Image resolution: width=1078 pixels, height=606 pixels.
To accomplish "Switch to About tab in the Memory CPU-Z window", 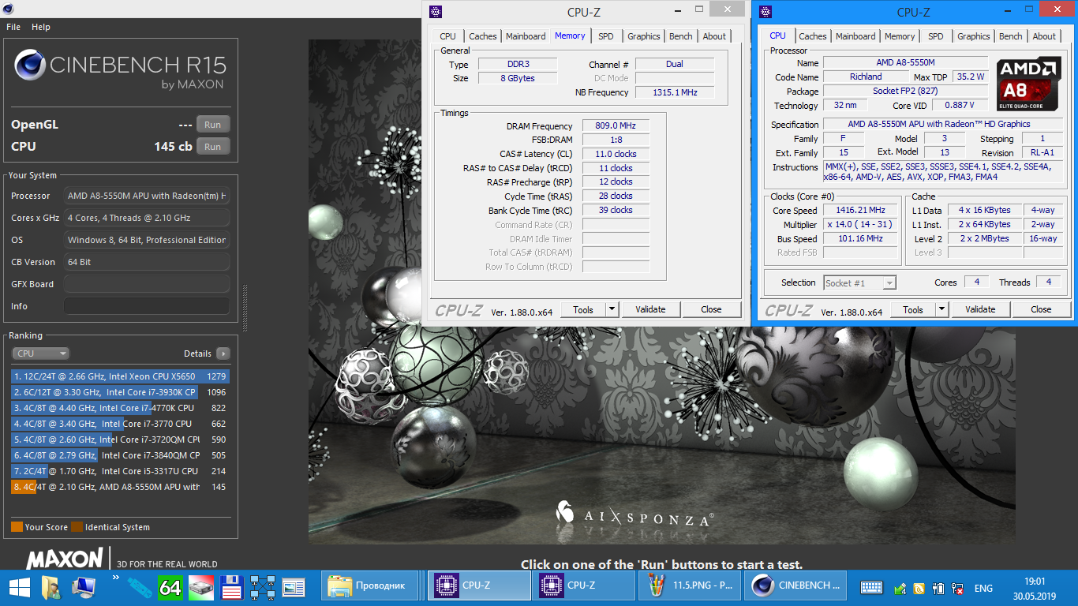I will pos(714,36).
